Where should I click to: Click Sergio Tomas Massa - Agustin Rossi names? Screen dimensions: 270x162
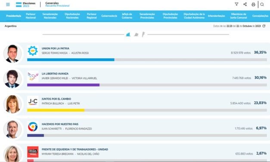point(65,53)
